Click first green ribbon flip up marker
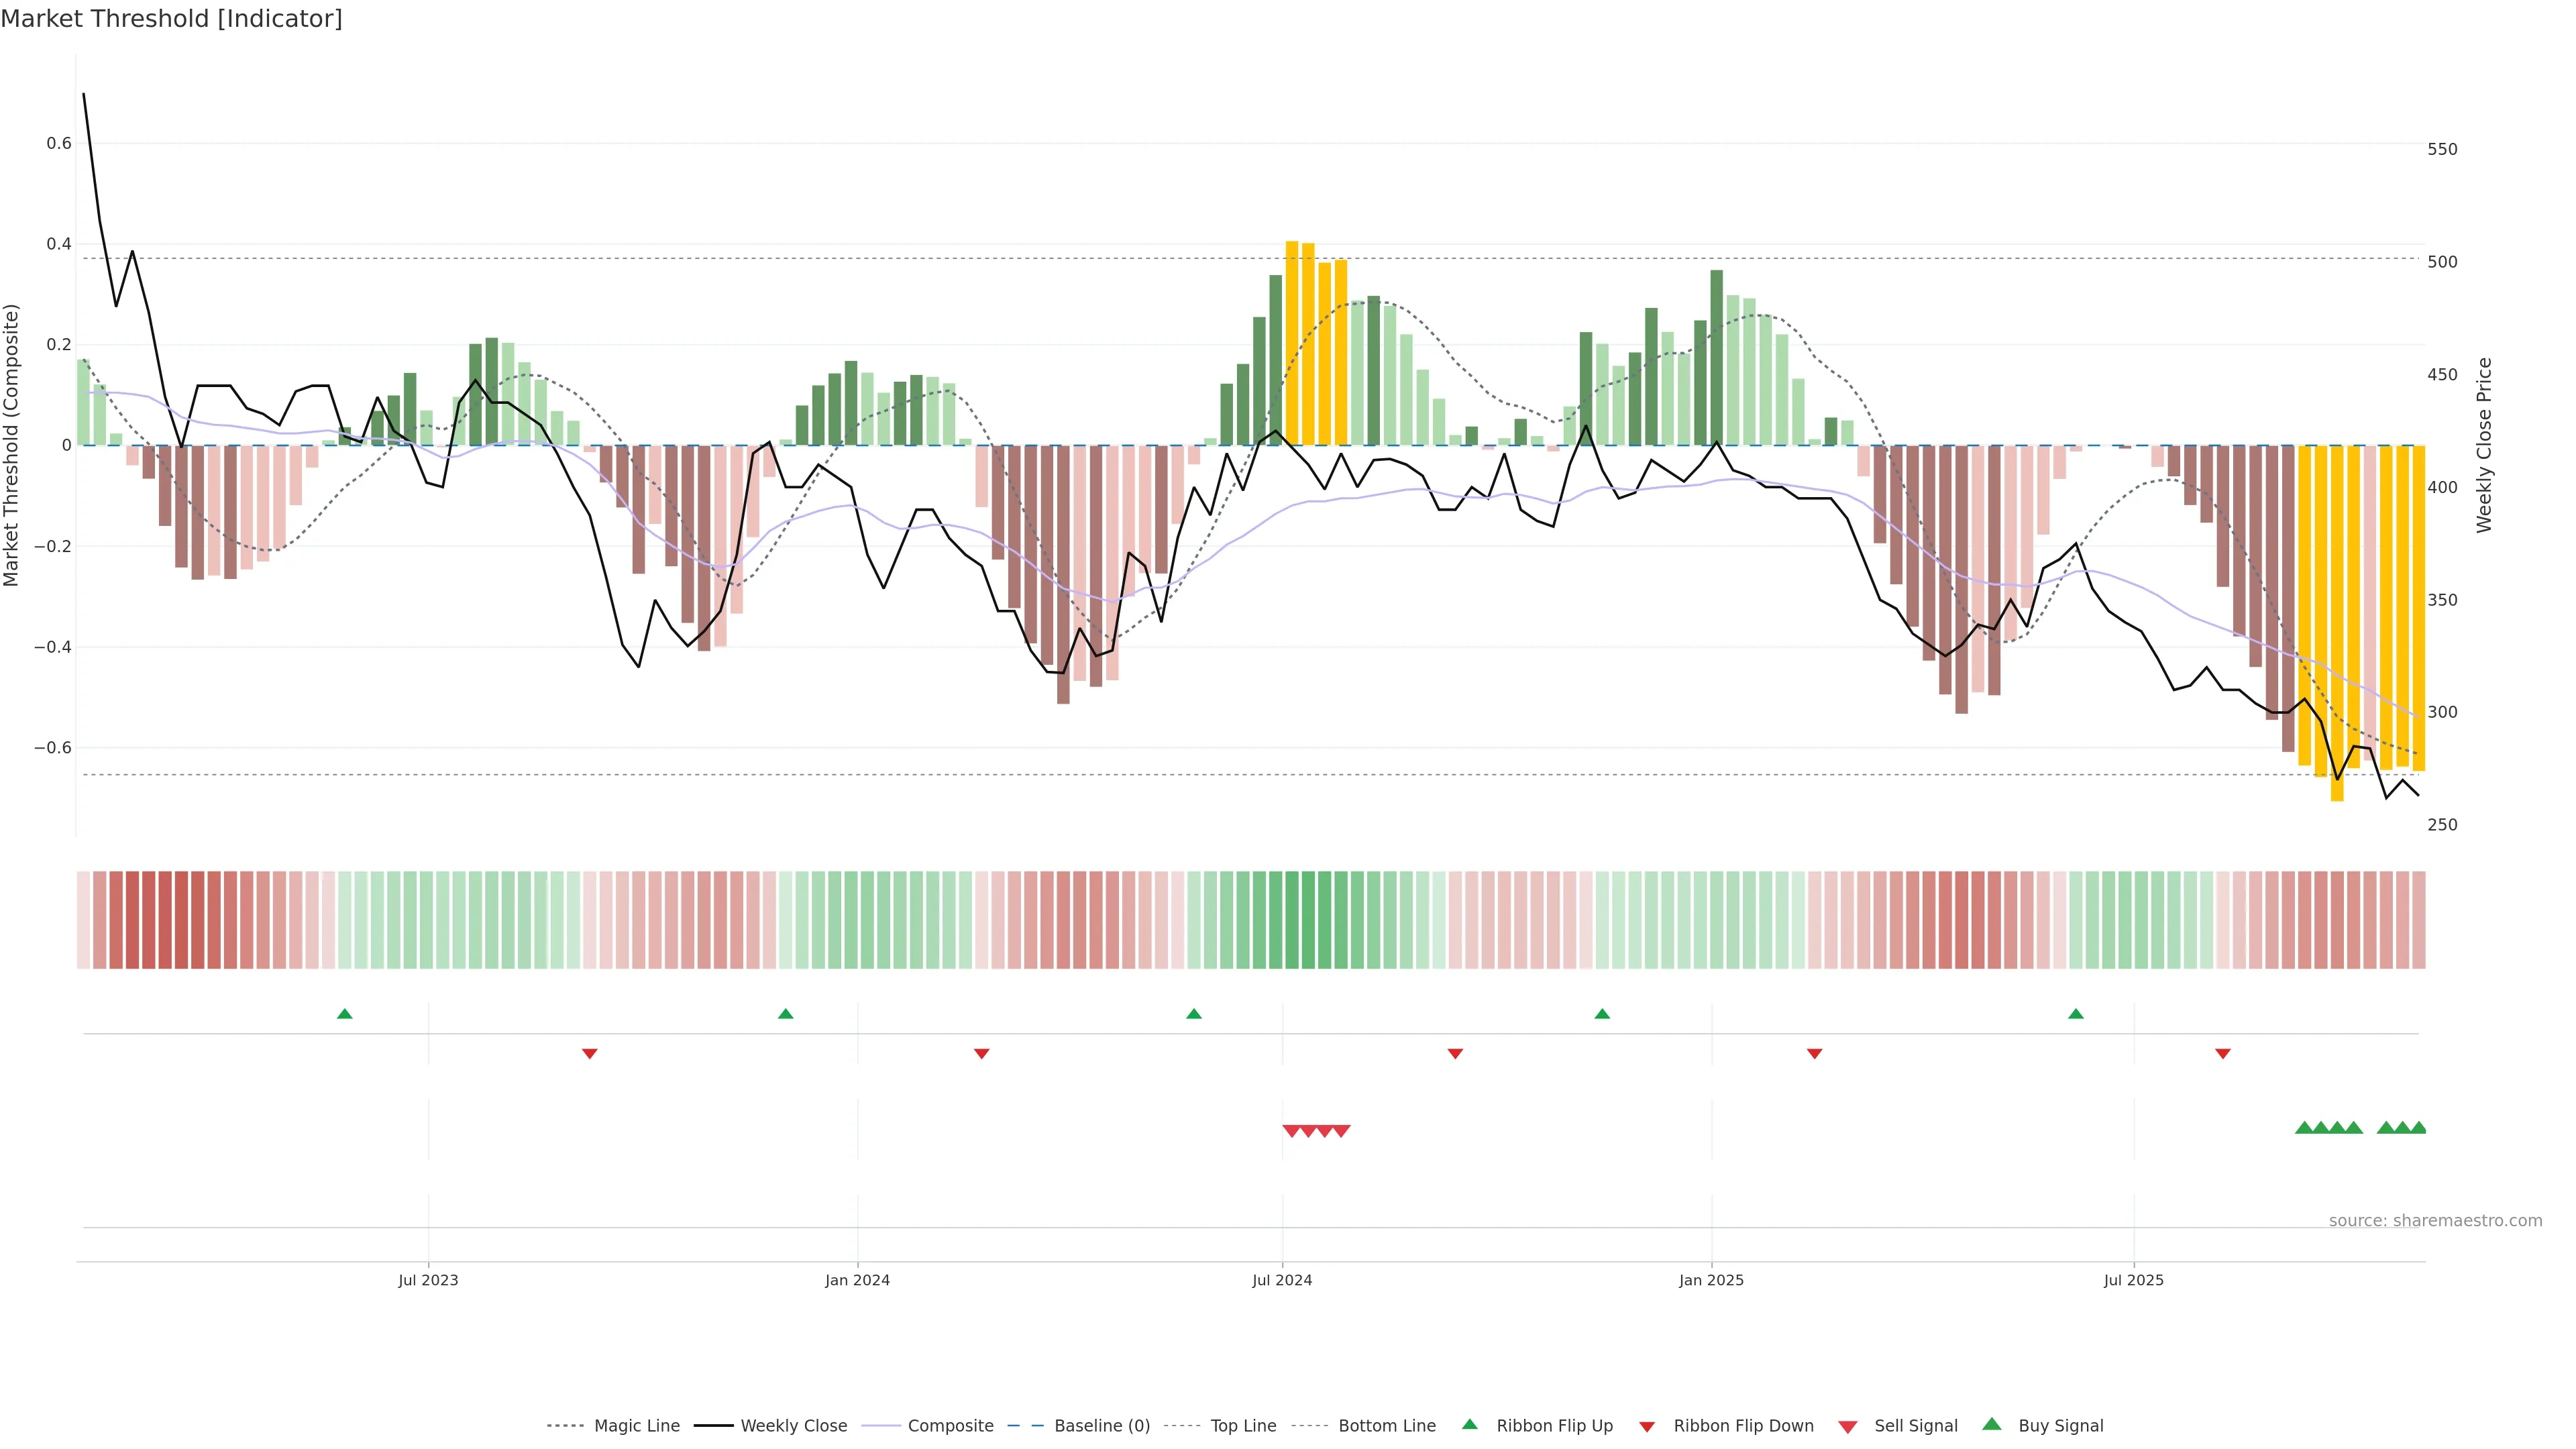This screenshot has width=2576, height=1449. pyautogui.click(x=345, y=1014)
